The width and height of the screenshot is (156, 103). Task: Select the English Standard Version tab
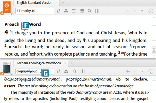point(34,3)
